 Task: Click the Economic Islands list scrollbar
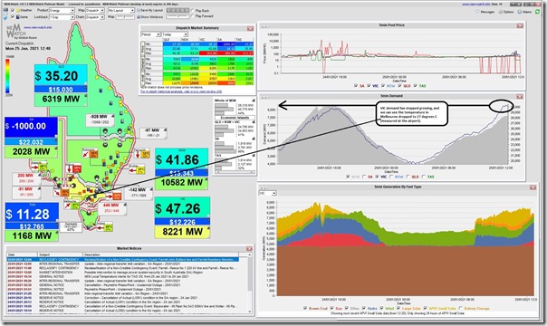coord(235,172)
